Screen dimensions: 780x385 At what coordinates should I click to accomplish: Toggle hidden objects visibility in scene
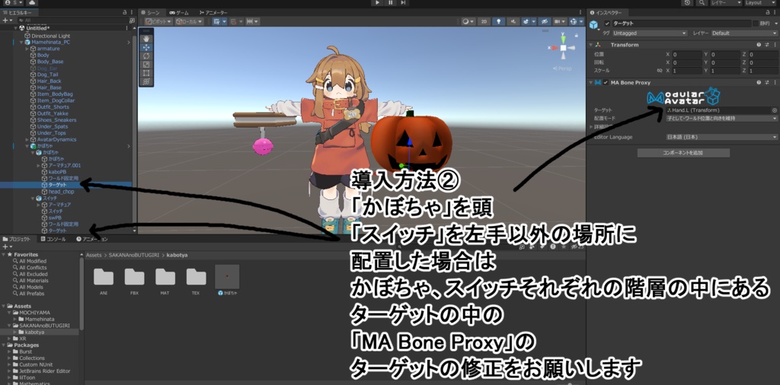click(x=545, y=21)
